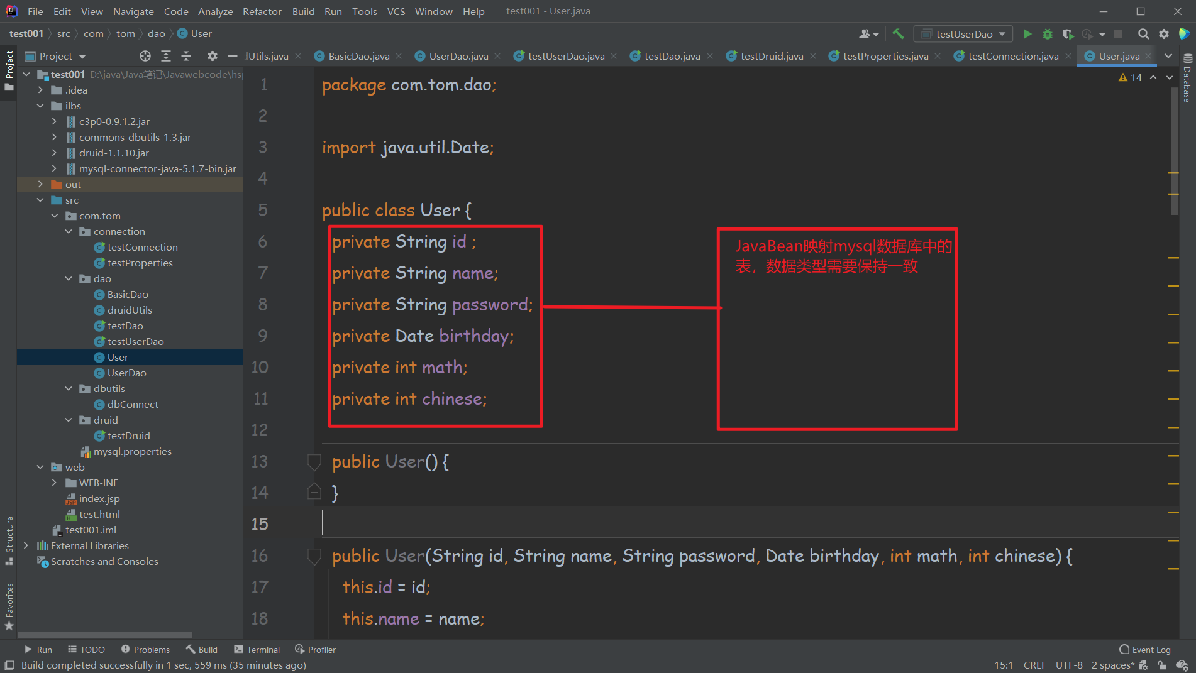Click the warnings indicator showing 14

[x=1130, y=77]
